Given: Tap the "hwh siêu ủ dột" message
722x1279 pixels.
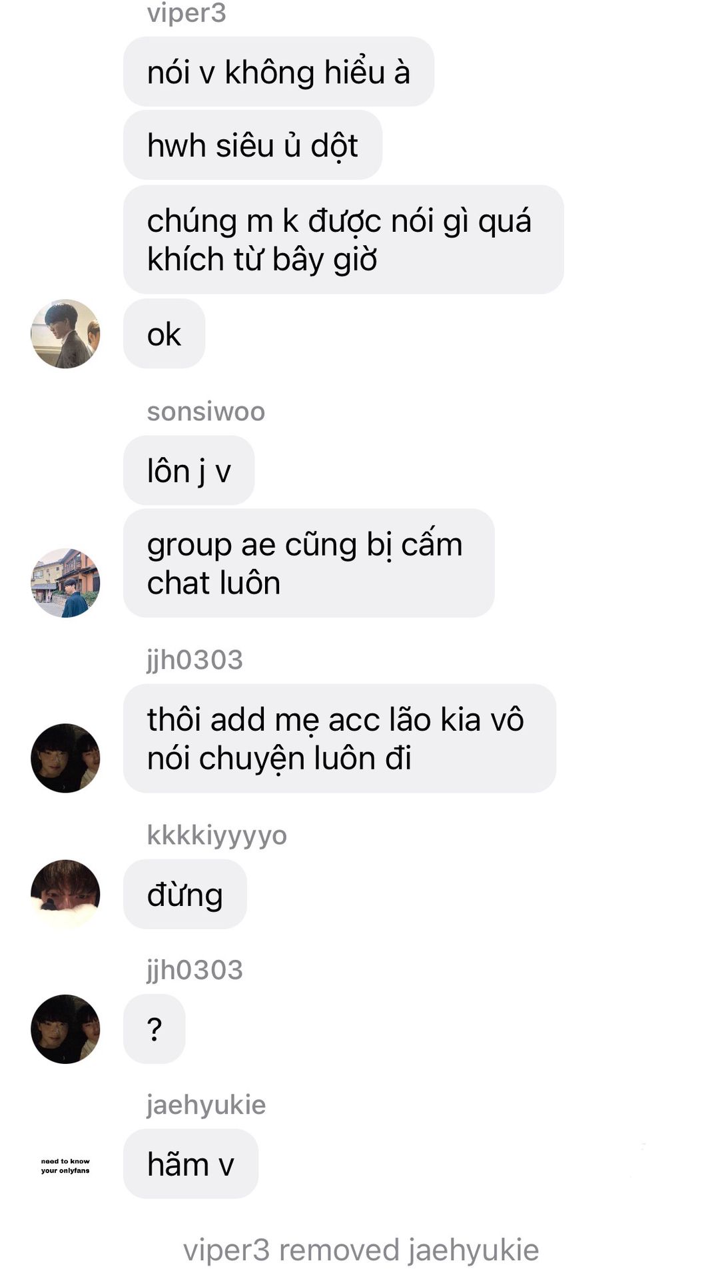Looking at the screenshot, I should click(252, 145).
